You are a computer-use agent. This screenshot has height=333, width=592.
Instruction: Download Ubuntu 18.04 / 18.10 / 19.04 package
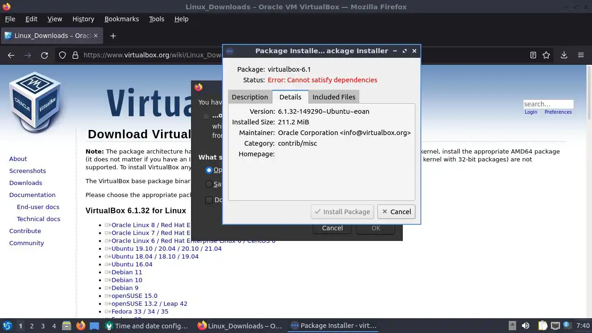[x=155, y=256]
